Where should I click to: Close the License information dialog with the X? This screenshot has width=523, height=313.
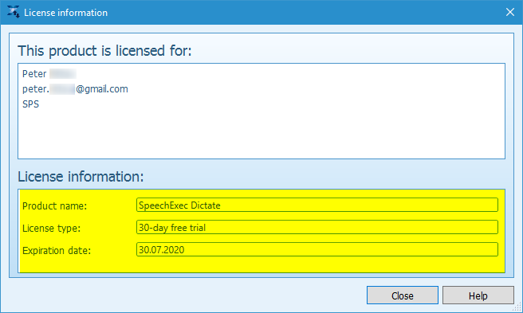pyautogui.click(x=510, y=12)
